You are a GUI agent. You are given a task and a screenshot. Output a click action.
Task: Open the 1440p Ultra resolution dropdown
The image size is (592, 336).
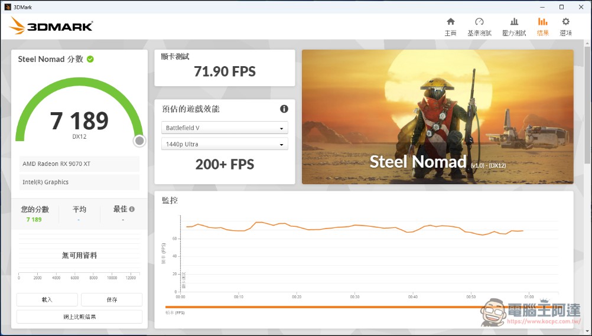point(225,144)
